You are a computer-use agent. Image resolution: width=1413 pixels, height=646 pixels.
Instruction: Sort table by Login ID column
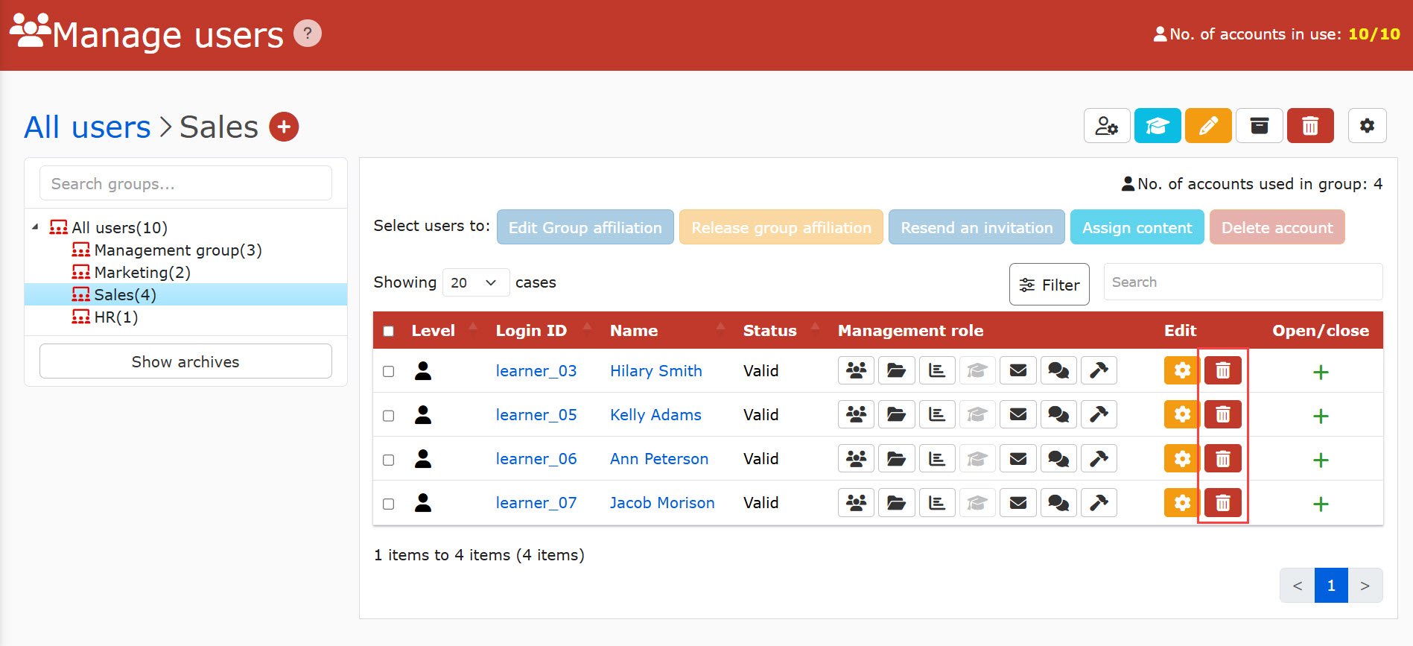pyautogui.click(x=543, y=330)
